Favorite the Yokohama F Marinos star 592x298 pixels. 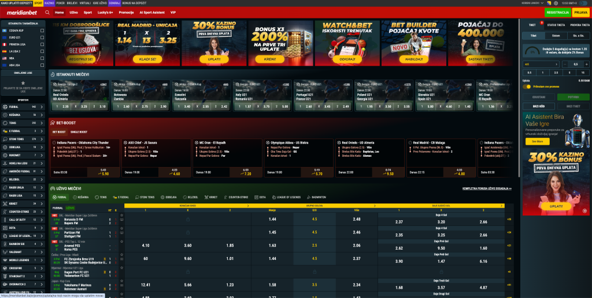click(x=121, y=281)
